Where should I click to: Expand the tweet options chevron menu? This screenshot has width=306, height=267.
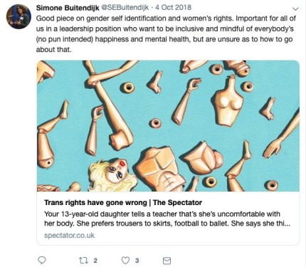295,9
